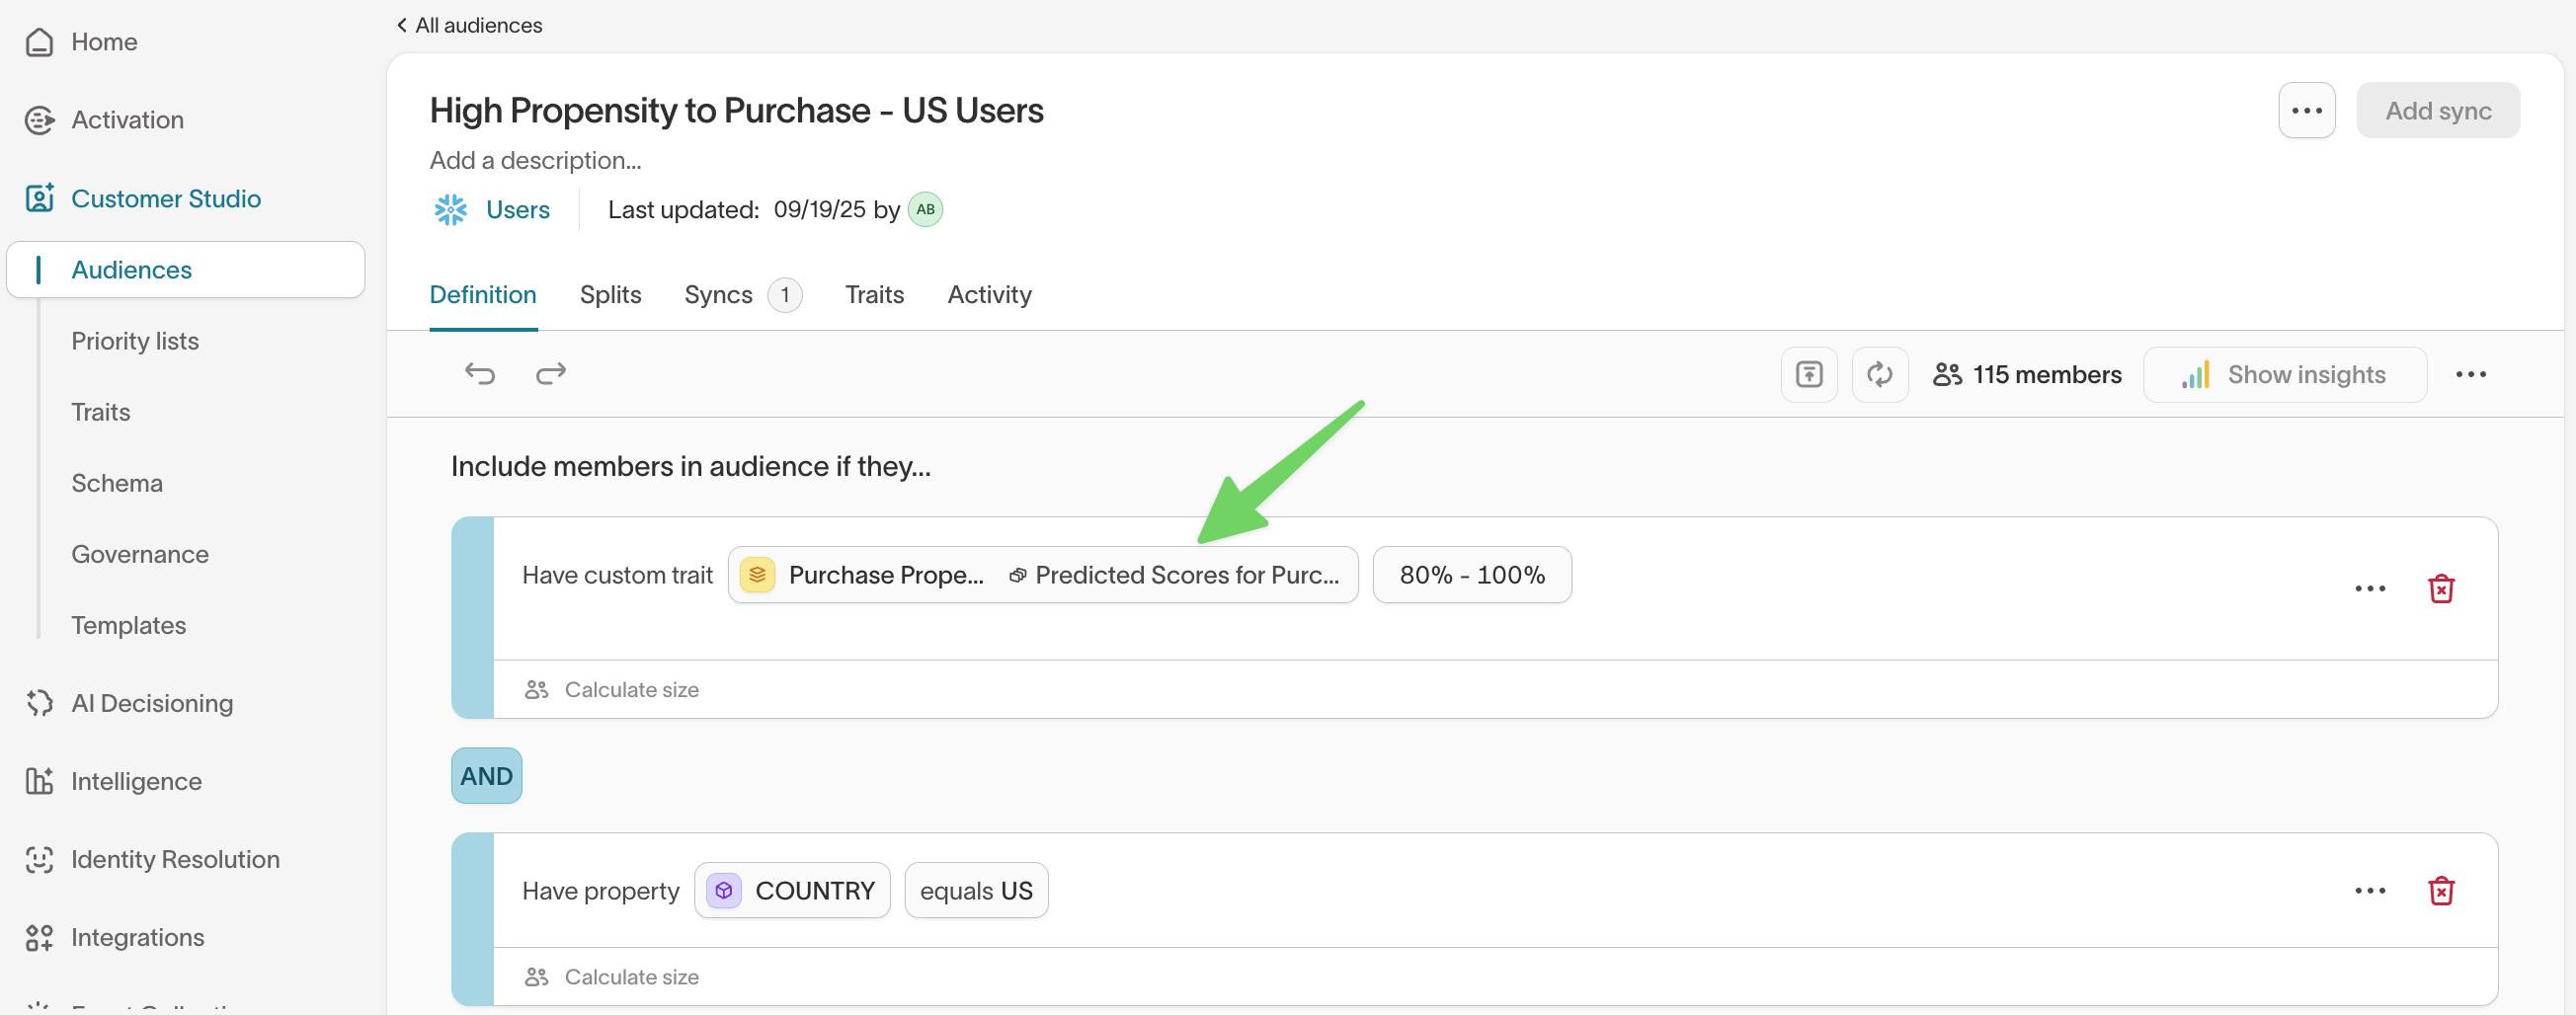This screenshot has width=2576, height=1015.
Task: Open Governance page
Action: (140, 554)
